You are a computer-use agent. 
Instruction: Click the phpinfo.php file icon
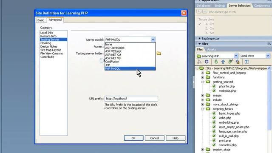pyautogui.click(x=214, y=86)
